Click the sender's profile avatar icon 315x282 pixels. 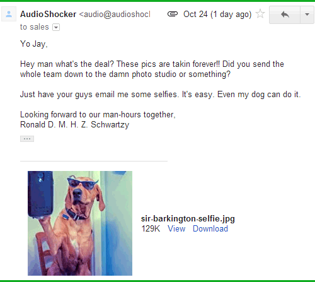pyautogui.click(x=9, y=14)
